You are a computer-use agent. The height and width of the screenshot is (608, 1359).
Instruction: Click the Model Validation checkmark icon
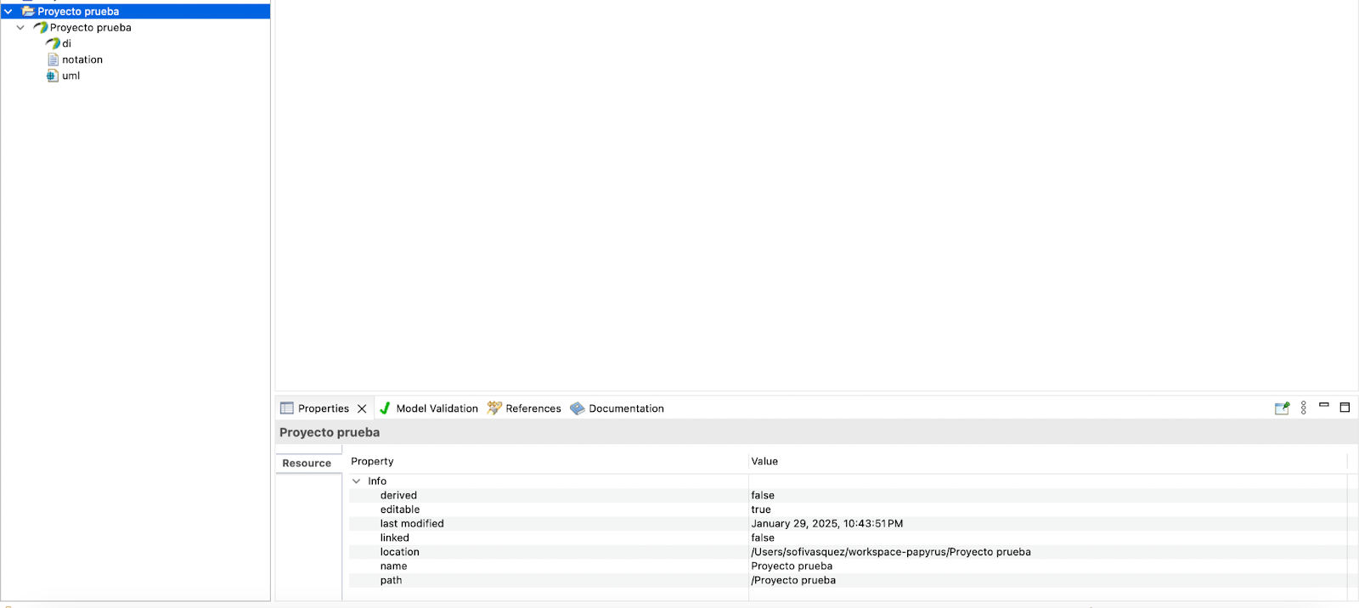click(x=385, y=408)
